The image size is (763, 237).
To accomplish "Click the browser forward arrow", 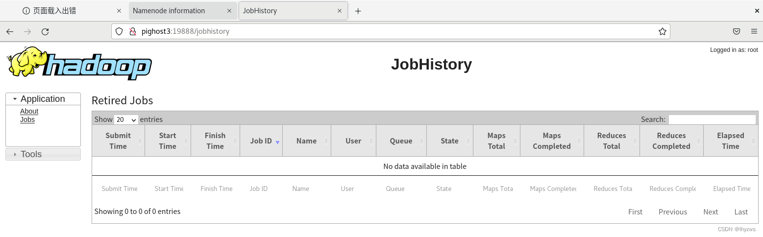I will (27, 31).
